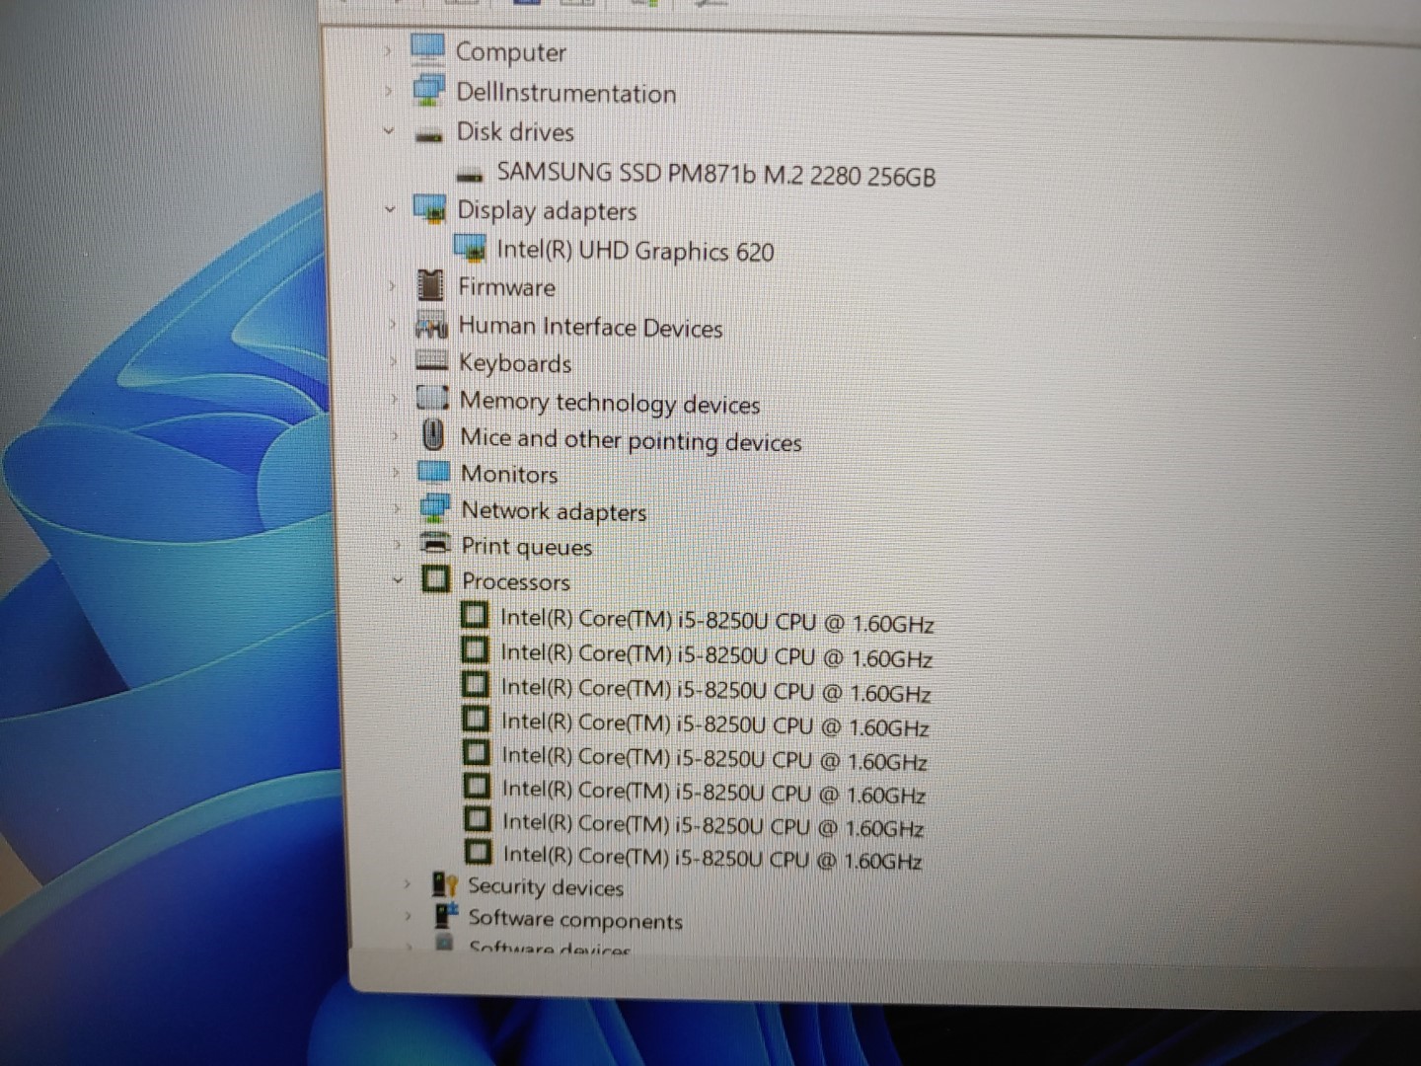Click the mouse icon beside Mice and other pointing devices

point(433,435)
